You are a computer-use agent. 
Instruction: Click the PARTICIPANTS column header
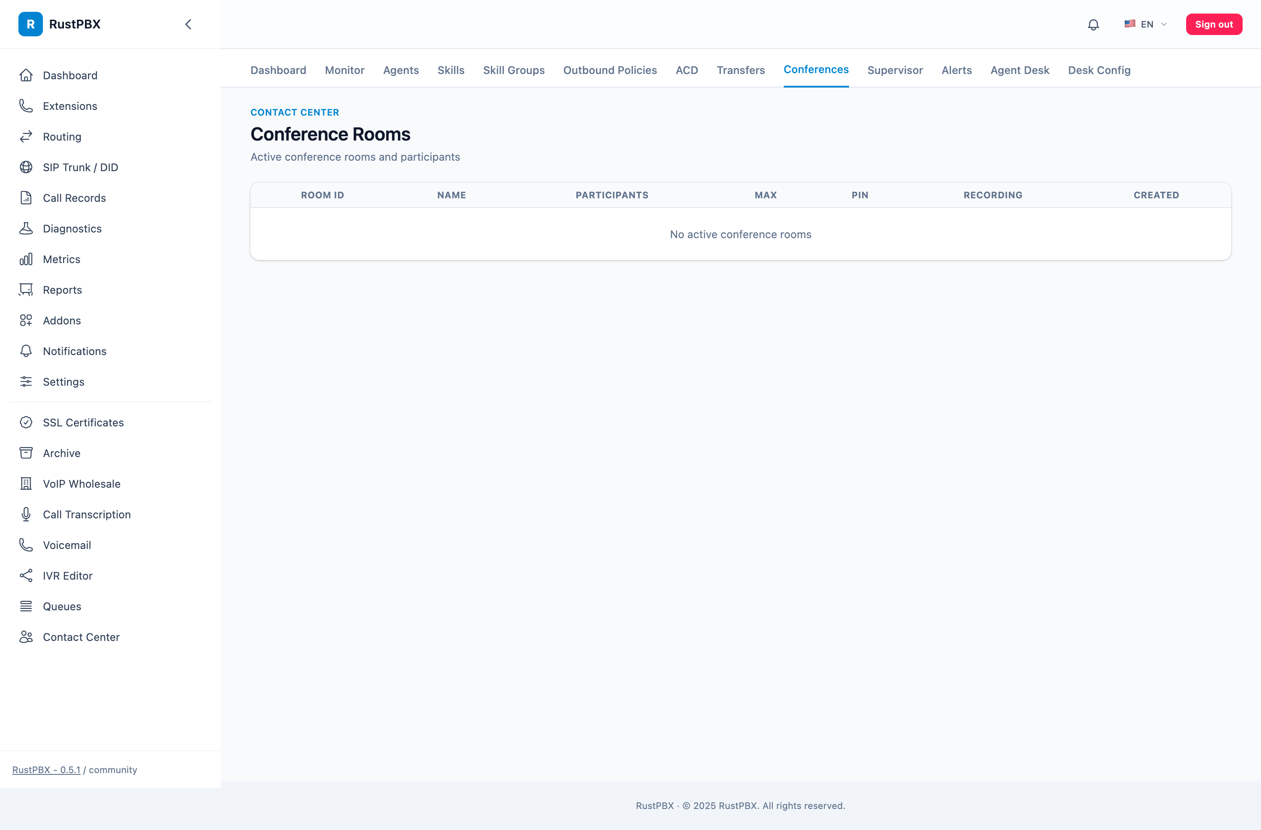coord(612,195)
